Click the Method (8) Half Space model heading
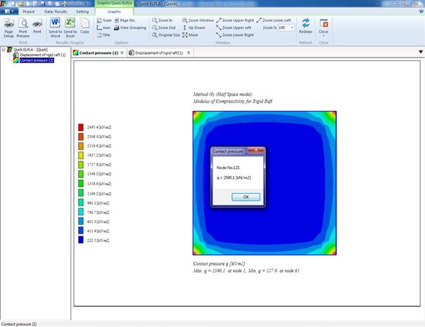 222,94
